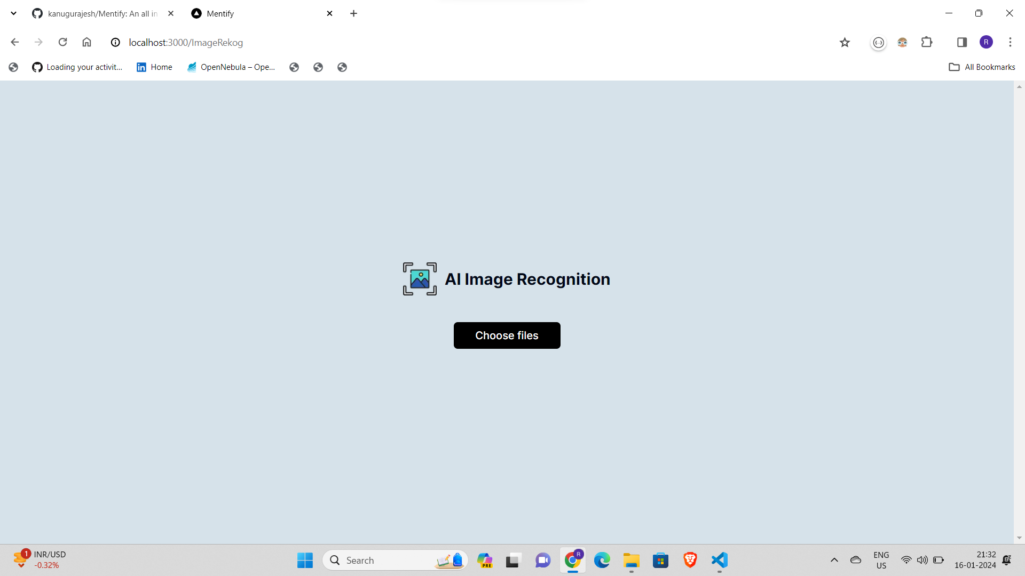The width and height of the screenshot is (1025, 576).
Task: Open the Chrome profile avatar R
Action: 986,42
